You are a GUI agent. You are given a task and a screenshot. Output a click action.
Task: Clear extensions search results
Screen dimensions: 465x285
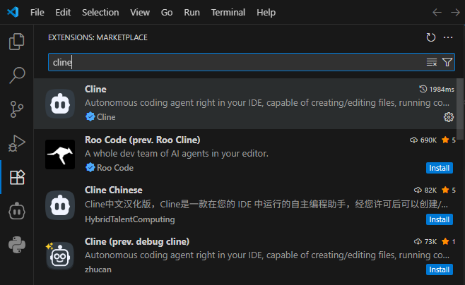(431, 62)
